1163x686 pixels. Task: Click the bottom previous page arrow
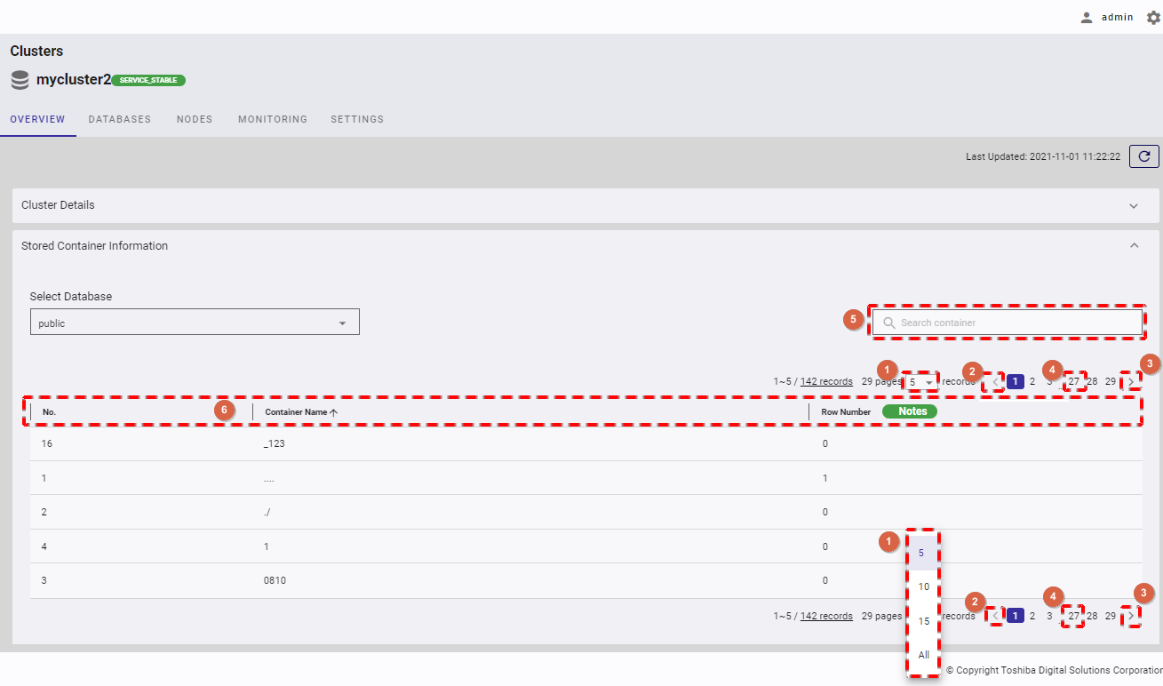(995, 616)
